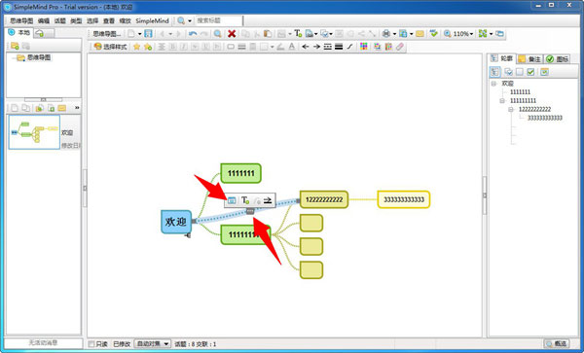Click the green fit-to-screen icon
The width and height of the screenshot is (584, 353).
pos(483,34)
